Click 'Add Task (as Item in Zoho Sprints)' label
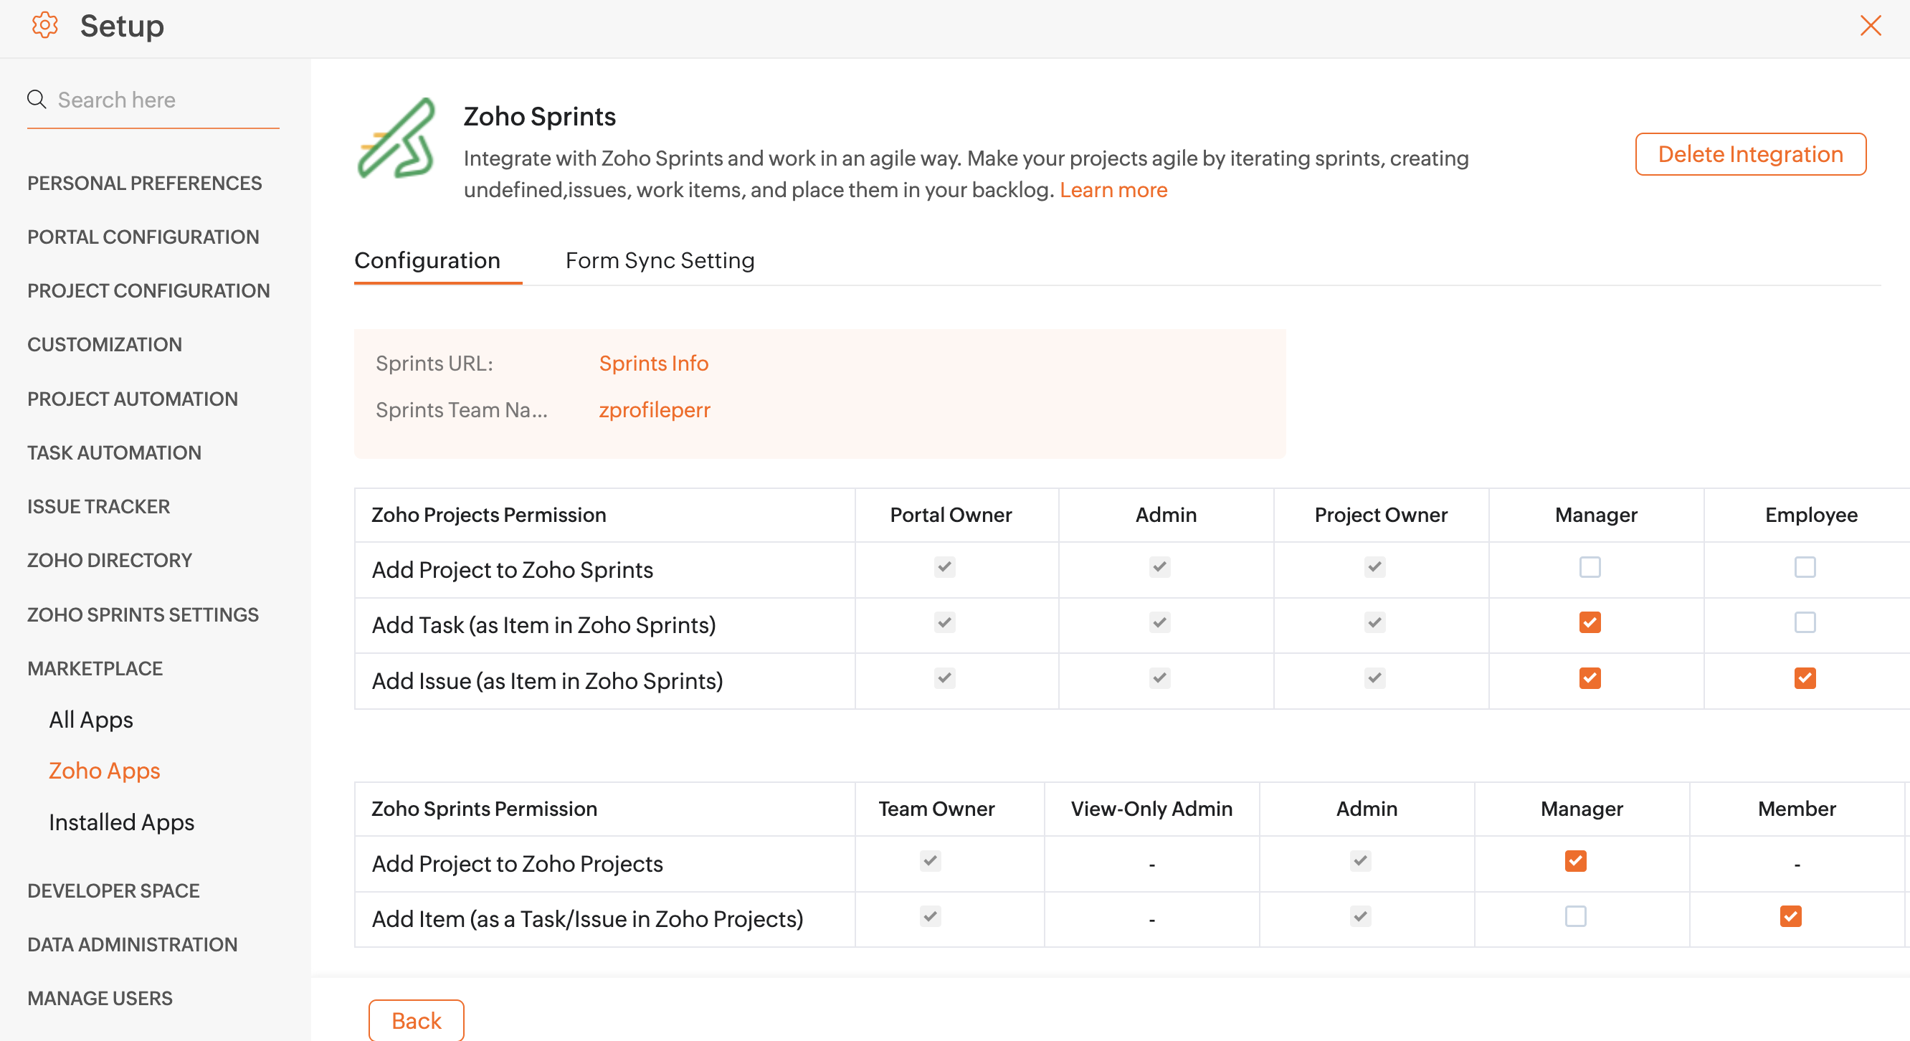Viewport: 1910px width, 1041px height. [x=543, y=625]
